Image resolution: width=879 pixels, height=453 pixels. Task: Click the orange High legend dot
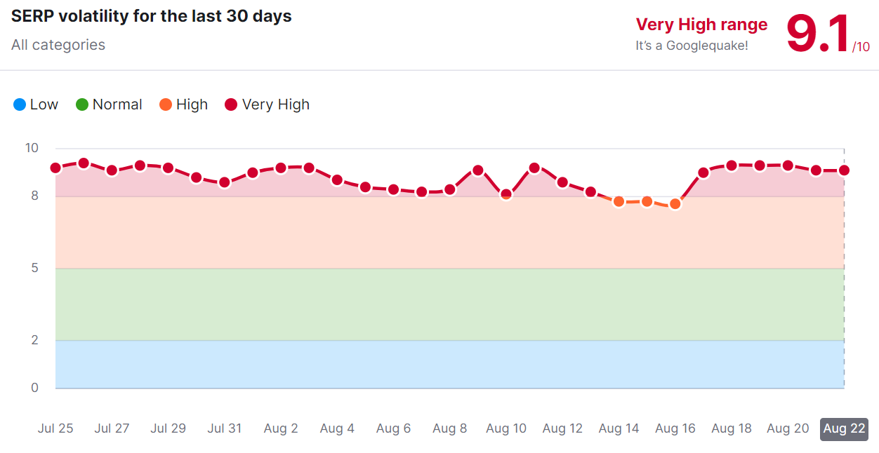click(x=166, y=104)
